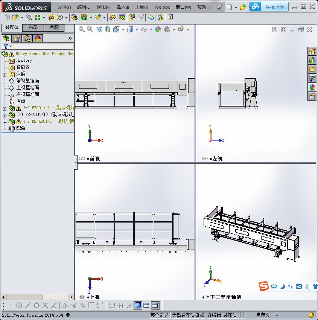Click the tree panel horizontal scrollbar
318x320 pixels.
(x=37, y=297)
